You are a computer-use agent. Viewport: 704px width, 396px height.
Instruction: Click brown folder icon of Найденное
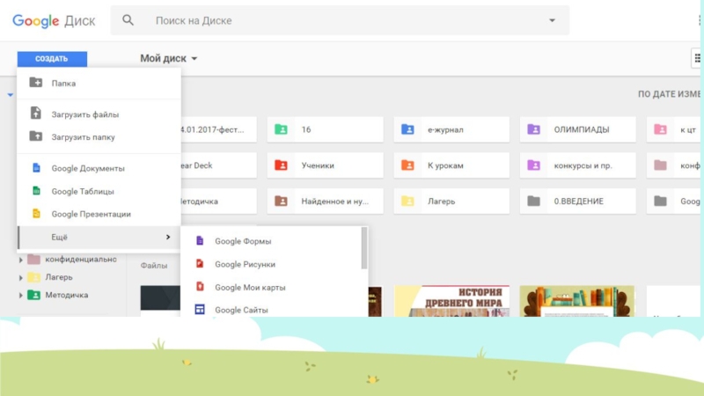tap(281, 202)
